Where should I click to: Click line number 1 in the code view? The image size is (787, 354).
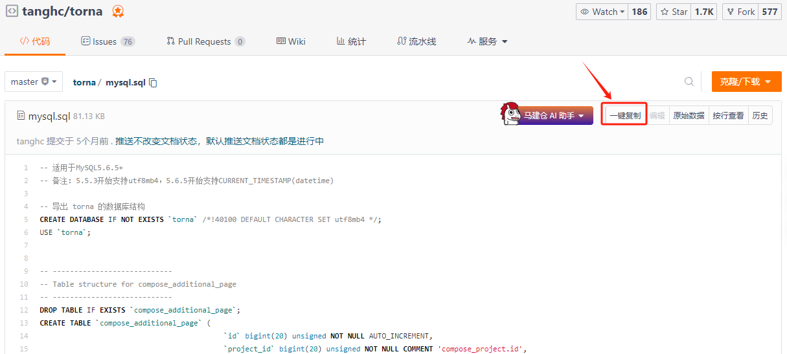click(26, 168)
